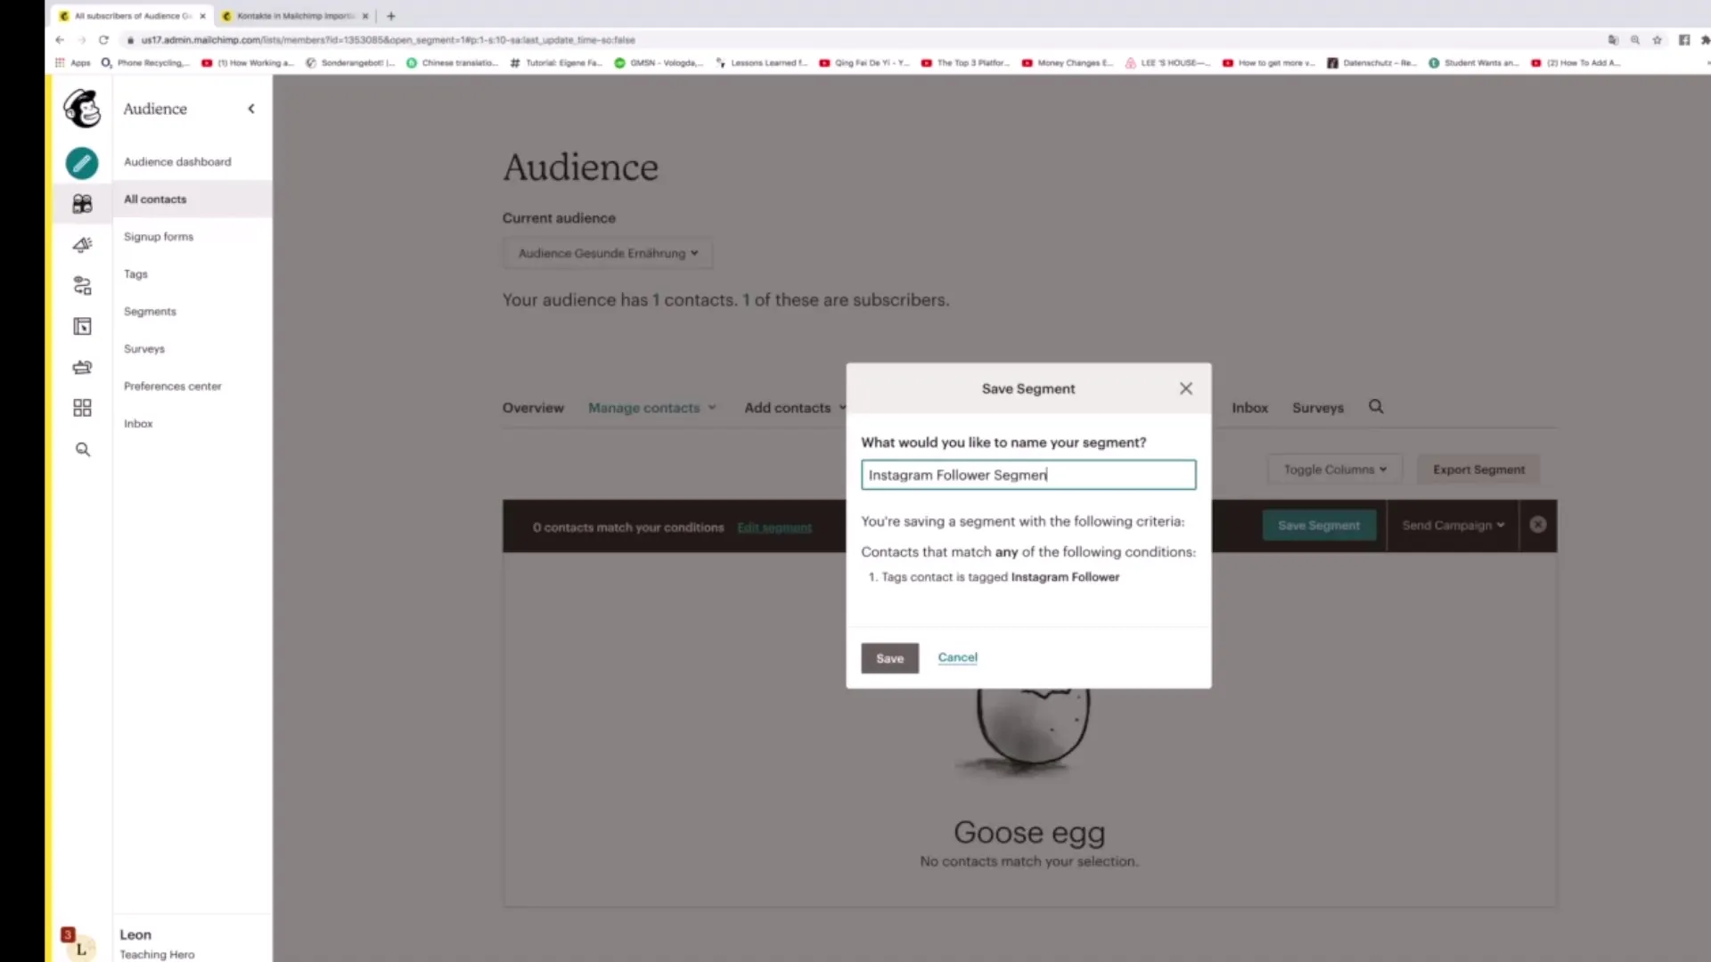Expand the Manage contacts dropdown tab
This screenshot has height=962, width=1711.
pos(651,408)
